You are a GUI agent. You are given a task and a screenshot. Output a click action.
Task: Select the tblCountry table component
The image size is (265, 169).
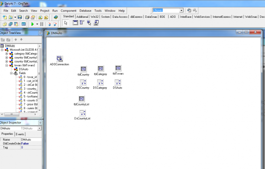point(83,69)
